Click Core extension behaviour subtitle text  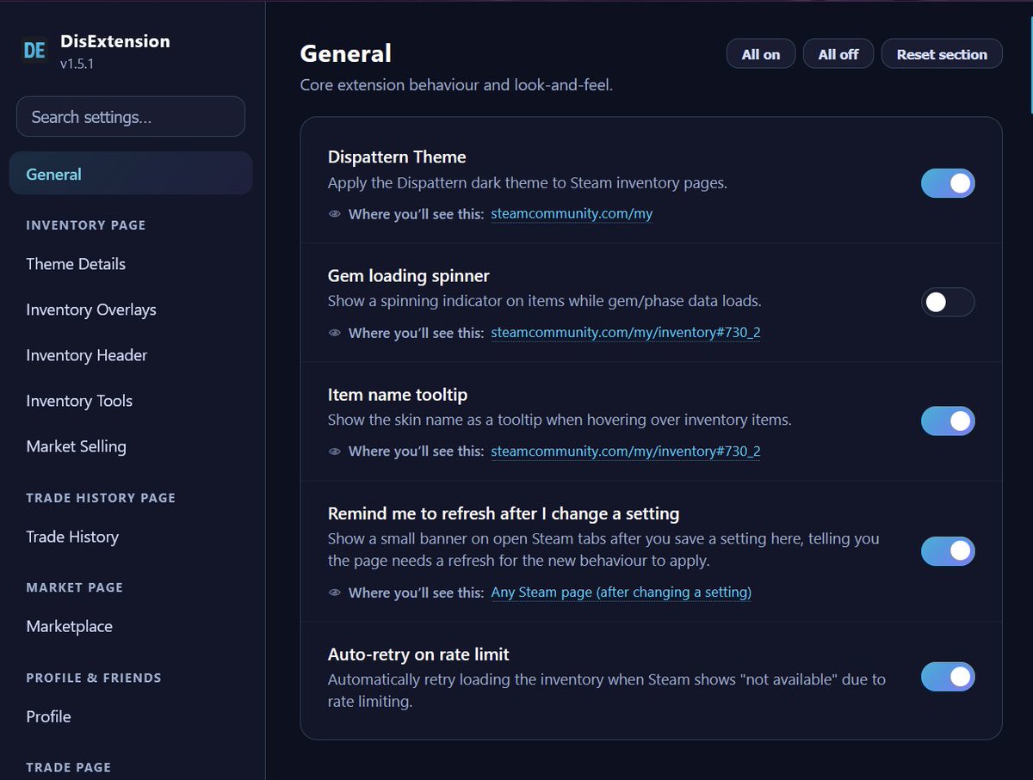coord(456,85)
